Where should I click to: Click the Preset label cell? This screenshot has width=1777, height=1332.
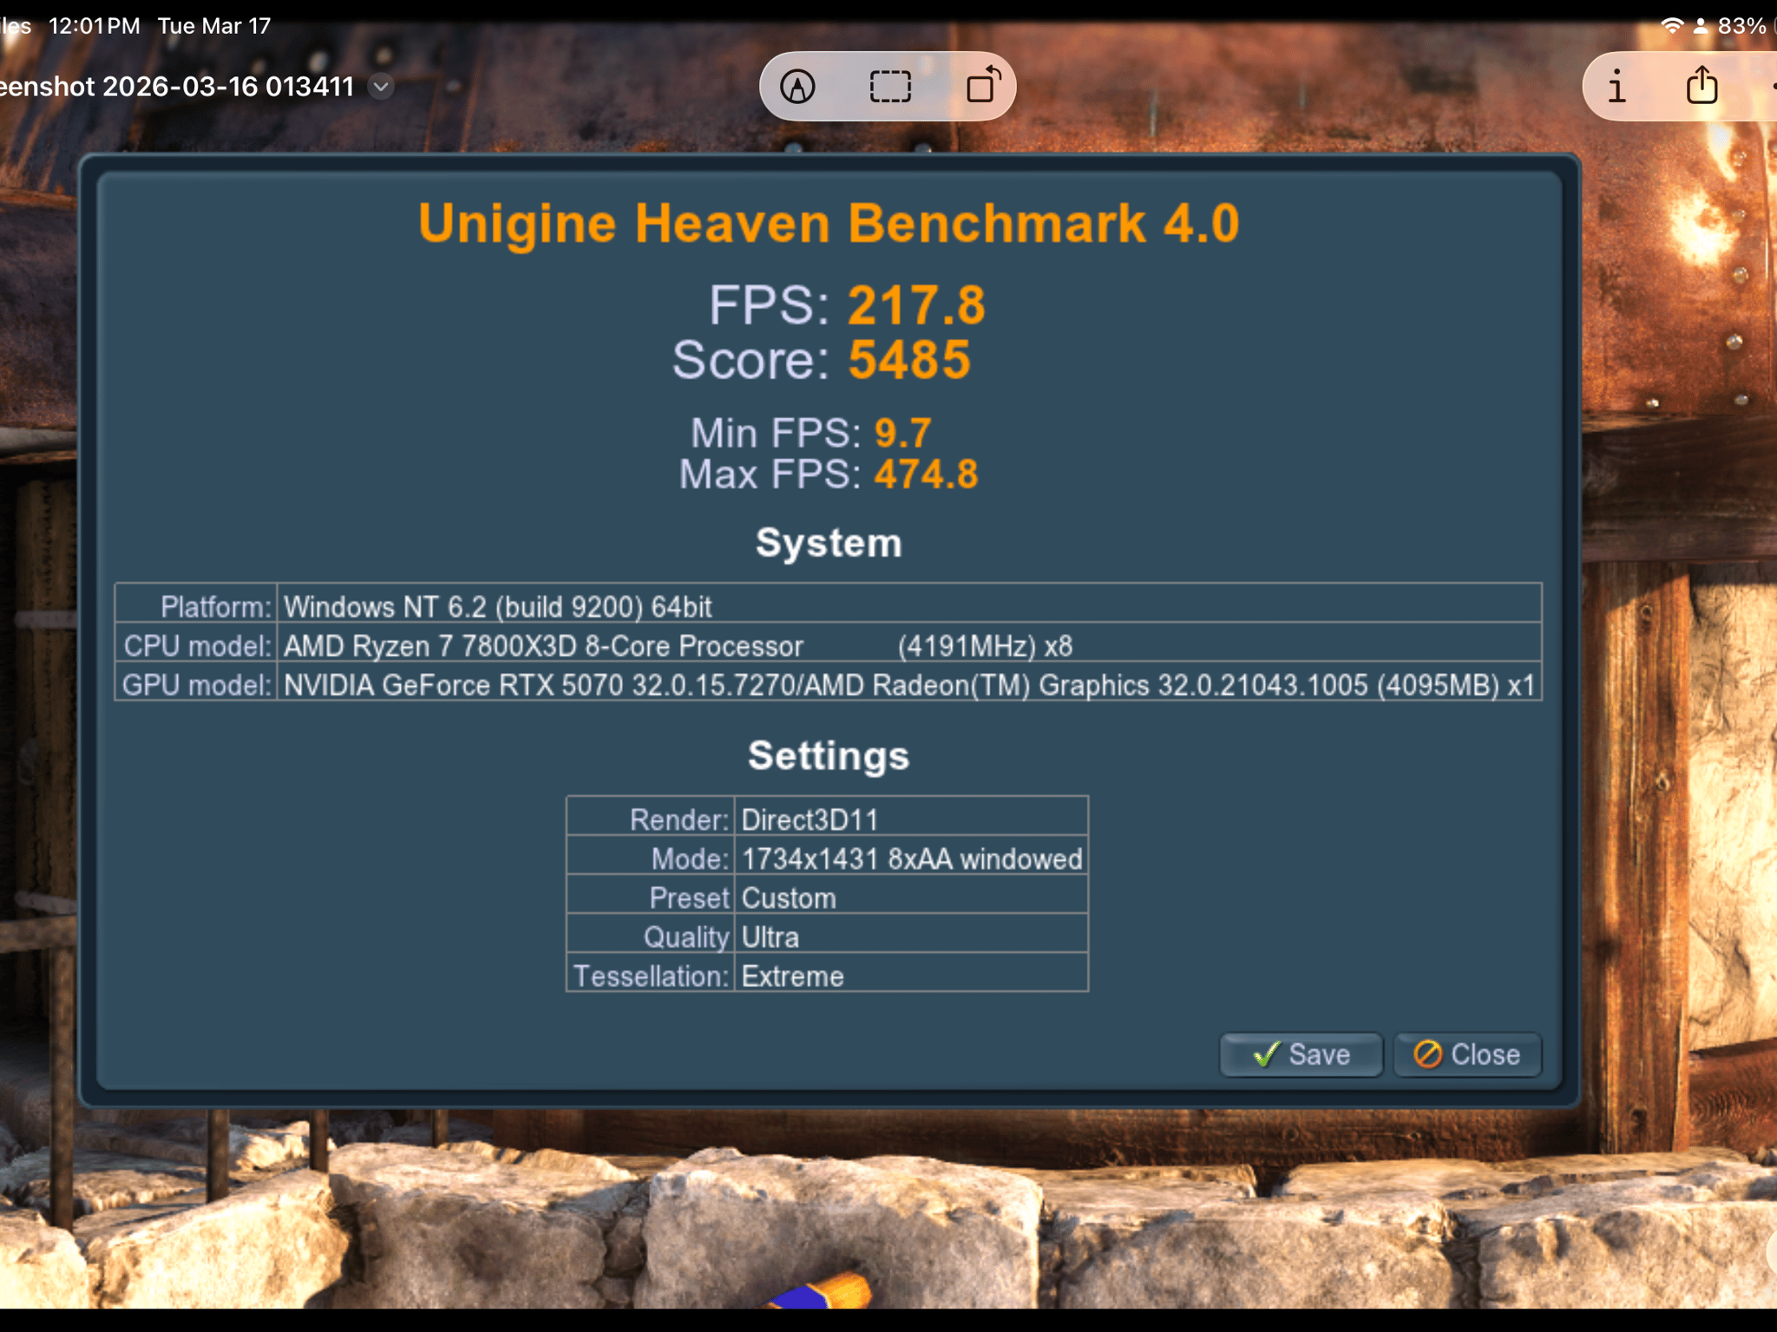point(651,896)
